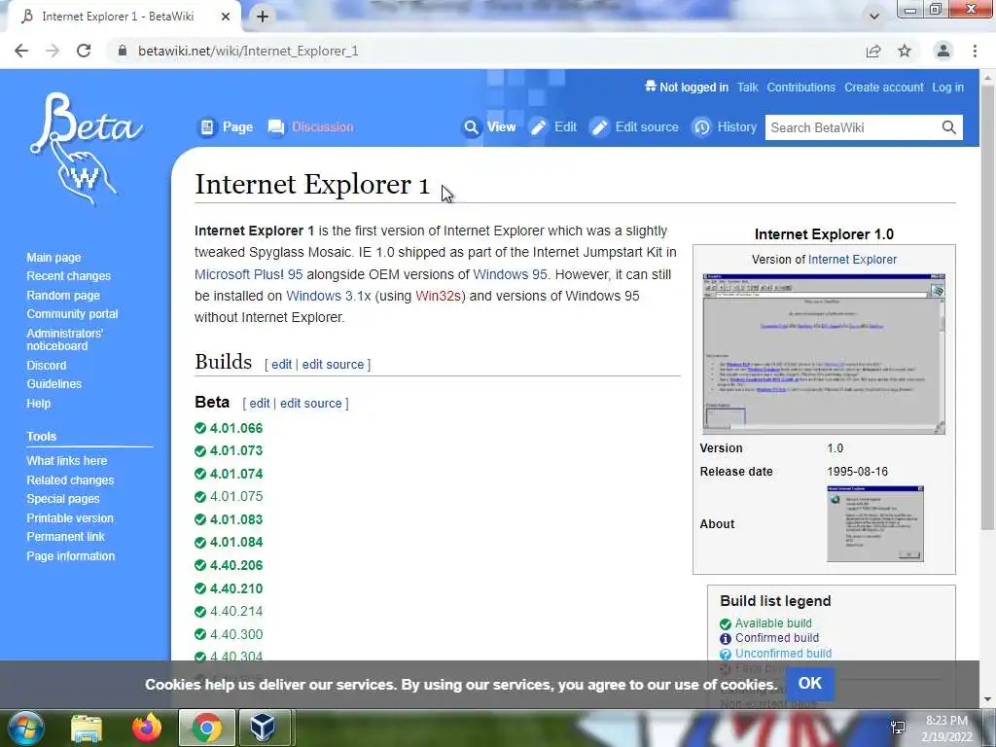Image resolution: width=996 pixels, height=747 pixels.
Task: Open the Windows Start orb
Action: (x=26, y=728)
